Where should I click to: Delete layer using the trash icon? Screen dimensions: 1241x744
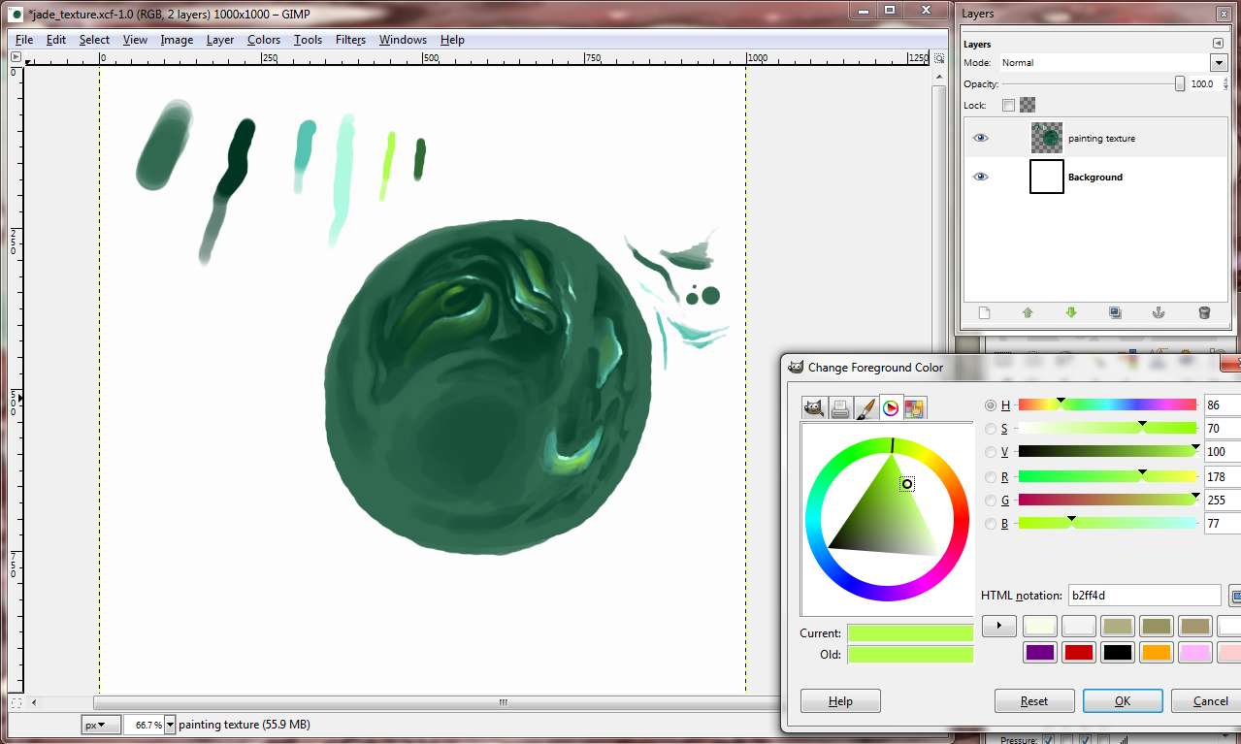click(1204, 312)
